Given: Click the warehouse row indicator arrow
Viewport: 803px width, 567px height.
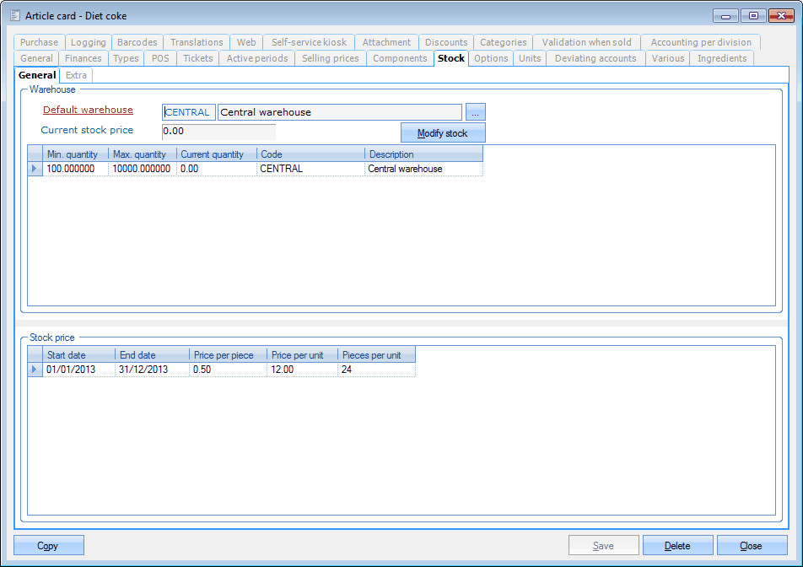Looking at the screenshot, I should tap(35, 169).
